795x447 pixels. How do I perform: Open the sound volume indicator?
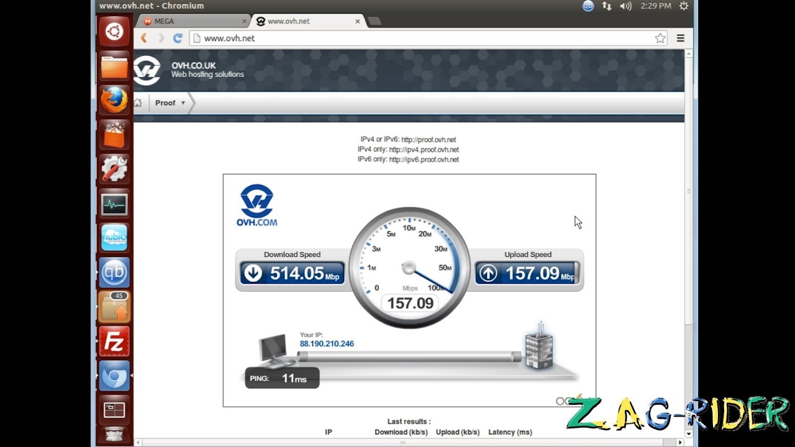625,6
